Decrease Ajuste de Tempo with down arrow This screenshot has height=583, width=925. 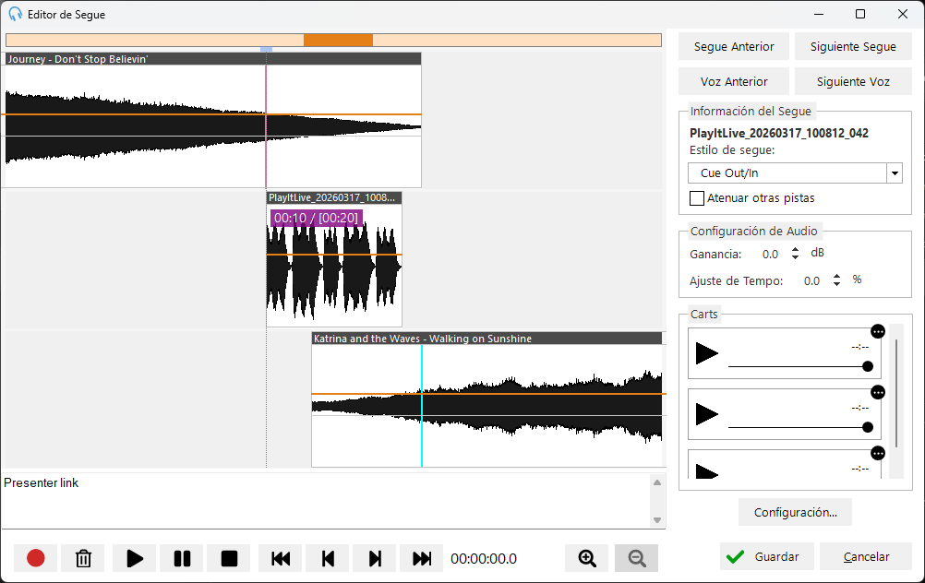click(836, 283)
